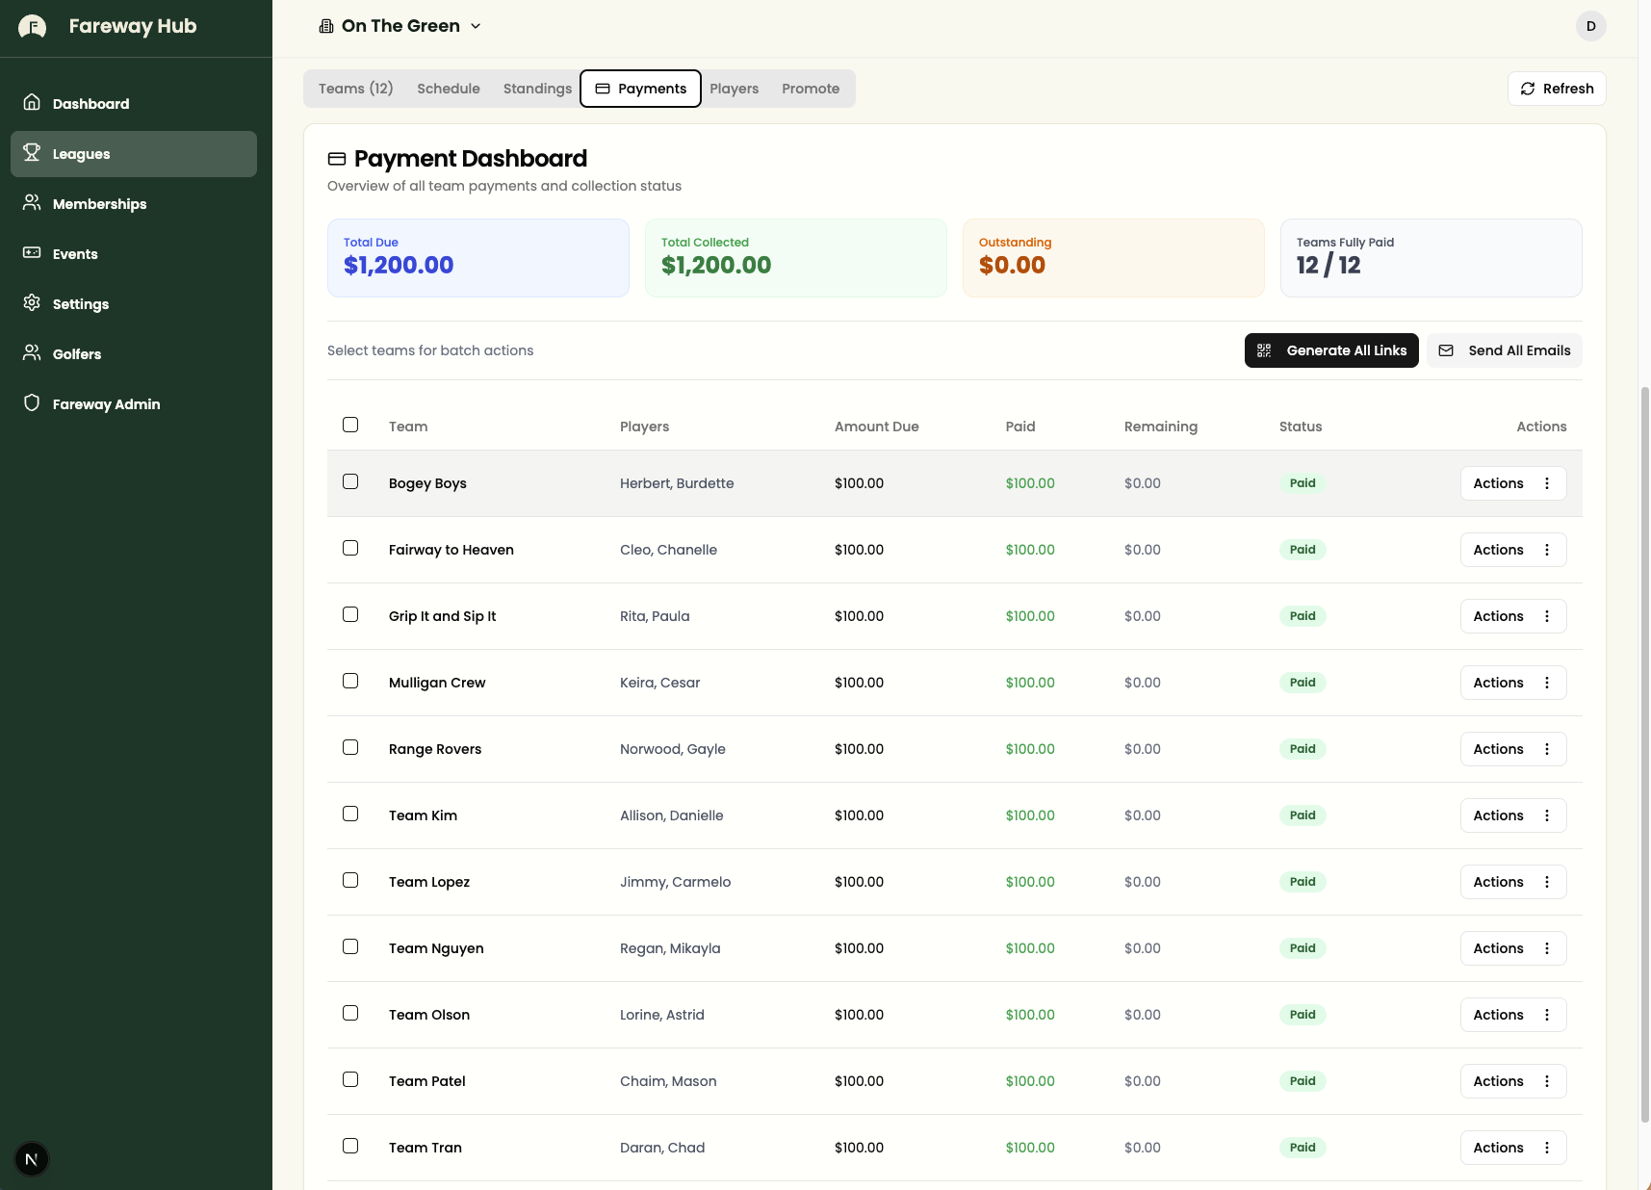Click Send All Emails button text
The height and width of the screenshot is (1190, 1651).
pos(1519,350)
